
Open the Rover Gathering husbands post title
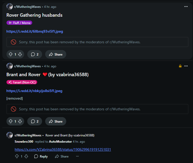coord(34,15)
